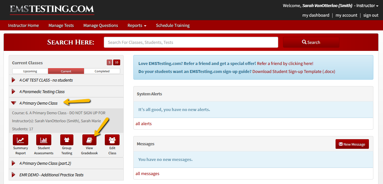Click the View Gradebook book icon

click(89, 140)
